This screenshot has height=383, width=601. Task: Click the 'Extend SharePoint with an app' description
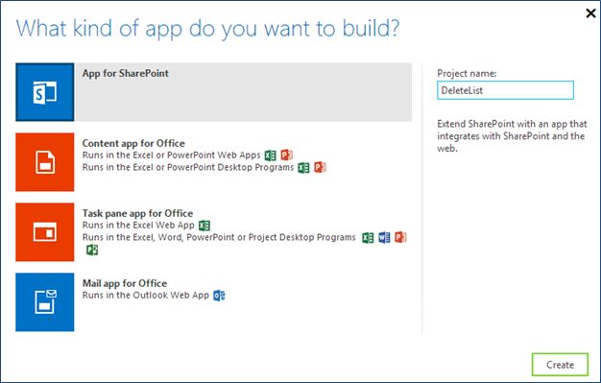tap(512, 136)
